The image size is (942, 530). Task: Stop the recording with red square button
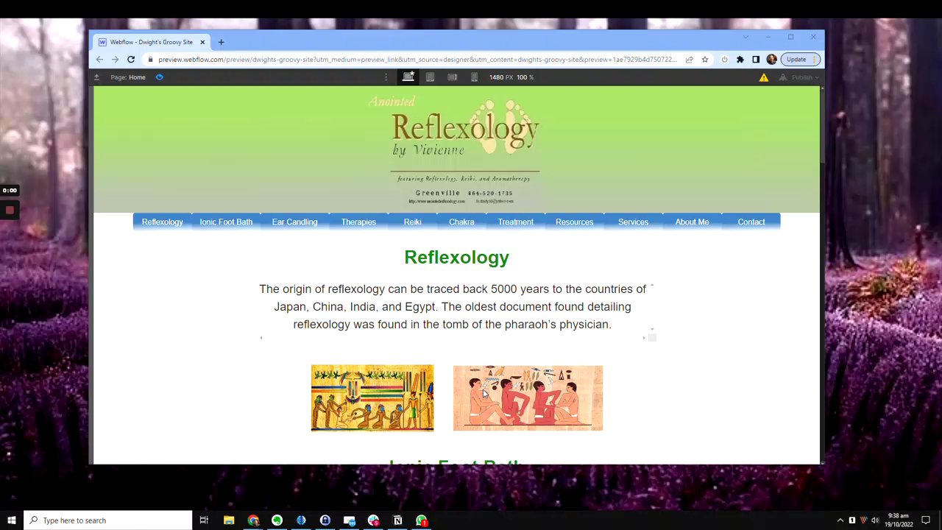pyautogui.click(x=10, y=210)
